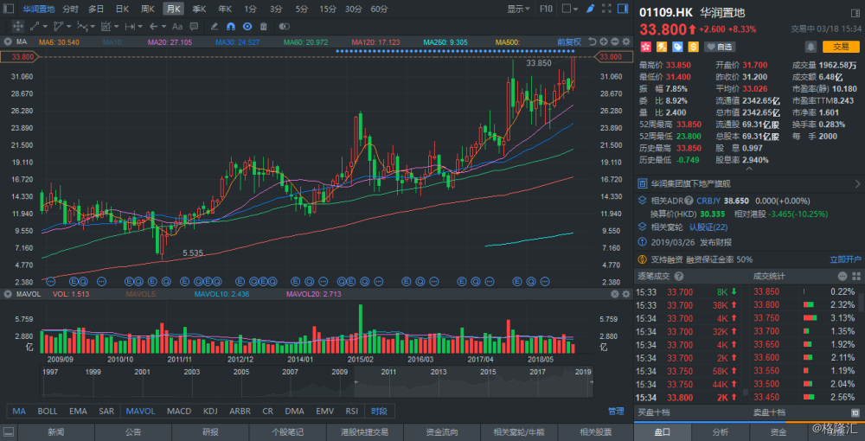Click the trash icon to delete drawings

(265, 27)
